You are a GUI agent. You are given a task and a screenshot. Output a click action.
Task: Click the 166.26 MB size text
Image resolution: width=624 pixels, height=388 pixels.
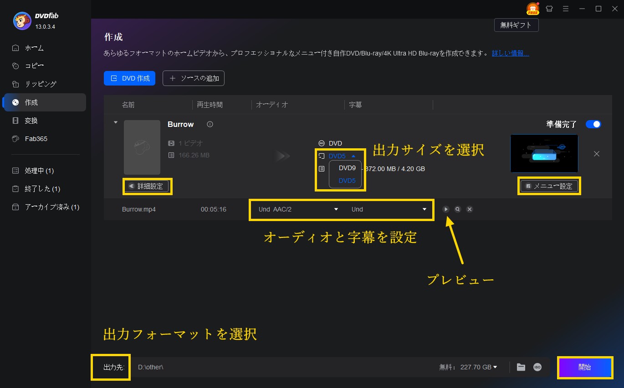(x=194, y=155)
